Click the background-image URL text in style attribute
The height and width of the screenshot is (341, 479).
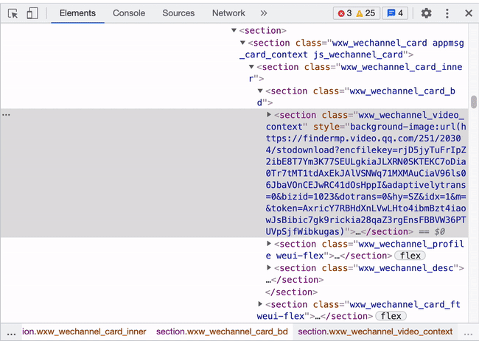point(366,179)
